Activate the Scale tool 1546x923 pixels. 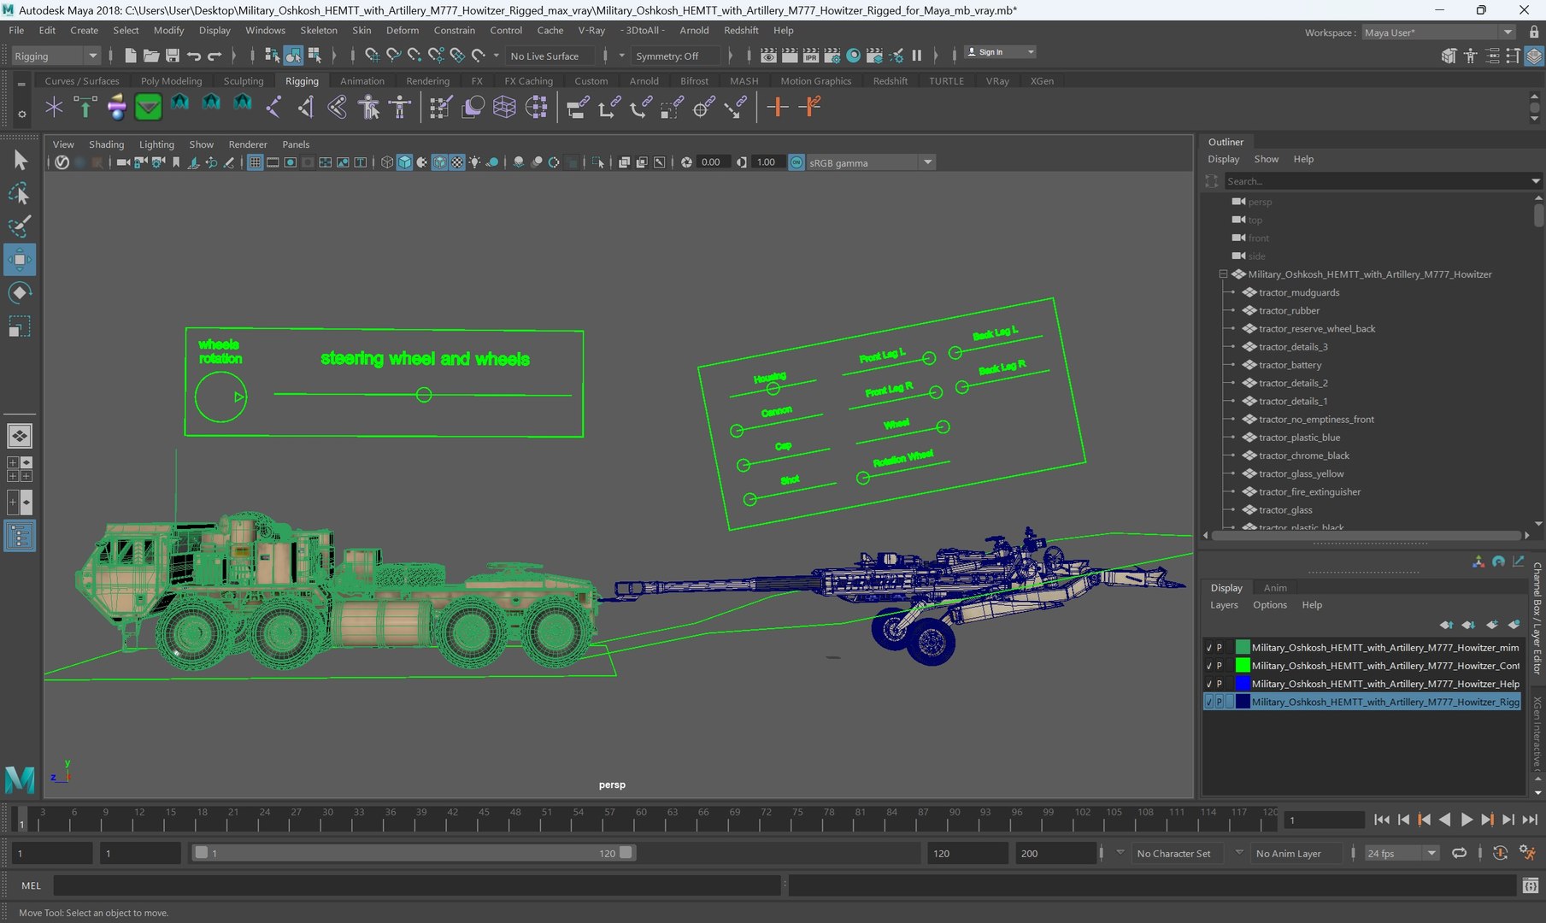pos(19,326)
